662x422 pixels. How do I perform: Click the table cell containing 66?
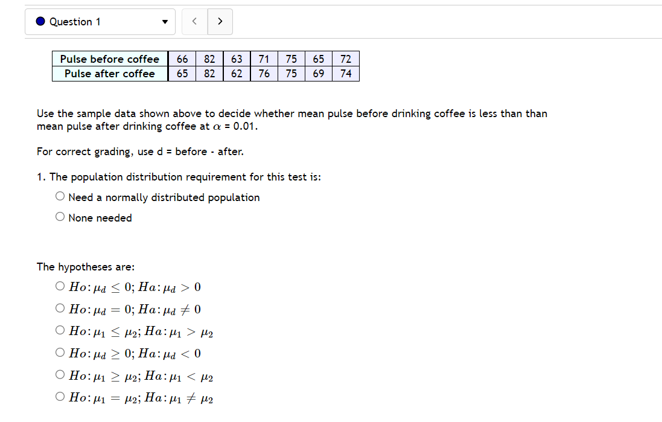tap(182, 59)
